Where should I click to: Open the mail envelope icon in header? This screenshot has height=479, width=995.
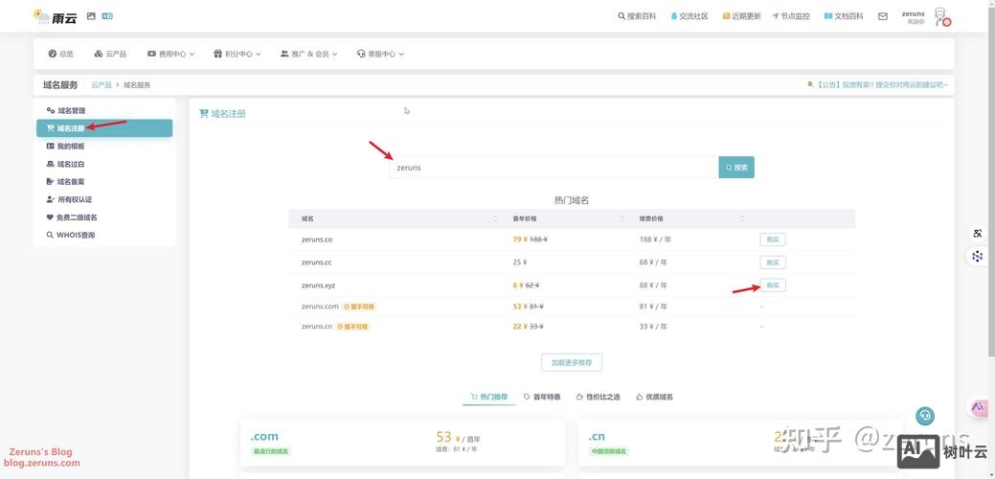tap(883, 16)
